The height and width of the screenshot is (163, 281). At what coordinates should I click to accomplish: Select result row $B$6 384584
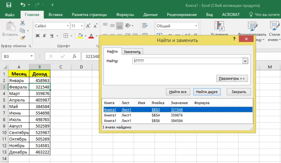point(177,121)
